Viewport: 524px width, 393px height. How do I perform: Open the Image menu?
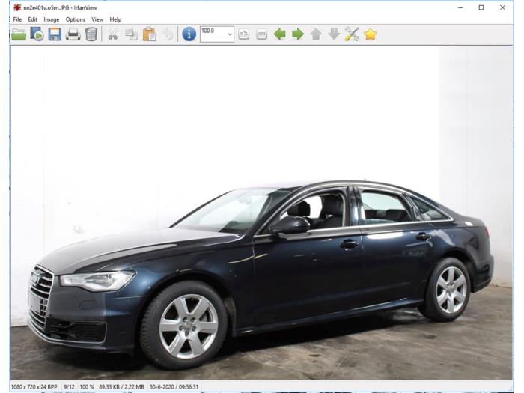click(x=52, y=19)
